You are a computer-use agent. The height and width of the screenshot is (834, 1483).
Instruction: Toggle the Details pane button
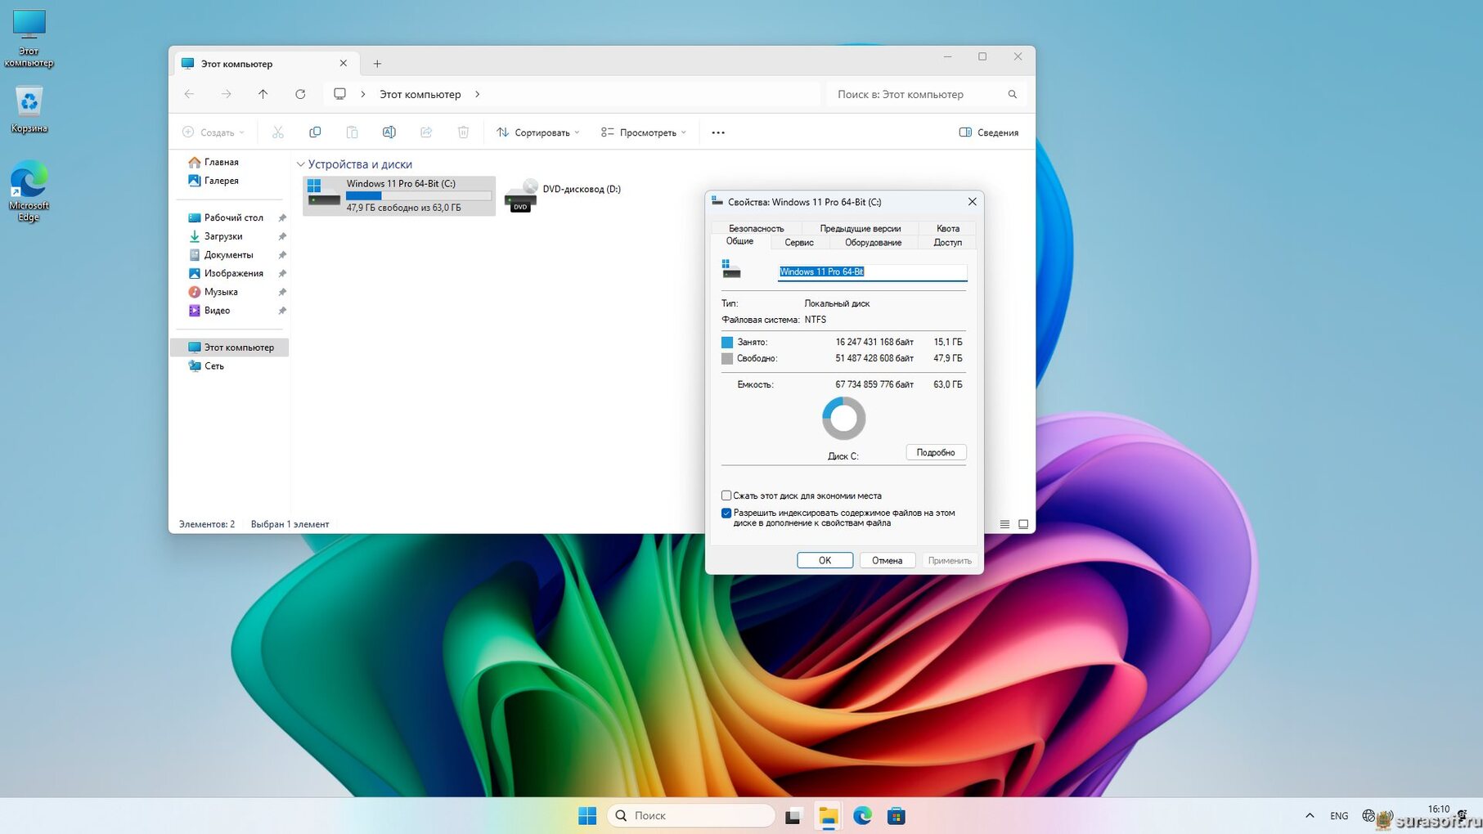tap(988, 132)
